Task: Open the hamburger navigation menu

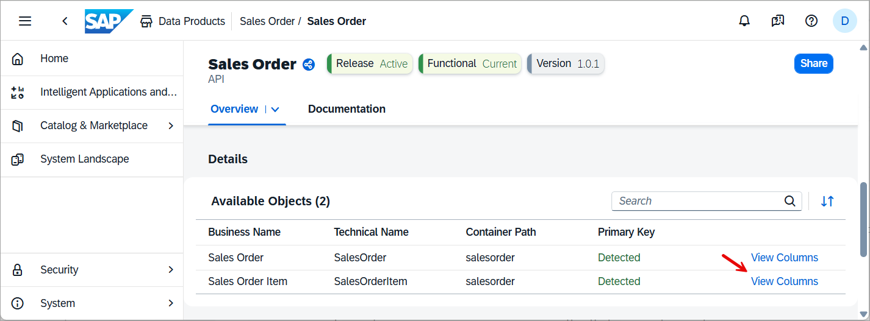Action: pyautogui.click(x=25, y=21)
